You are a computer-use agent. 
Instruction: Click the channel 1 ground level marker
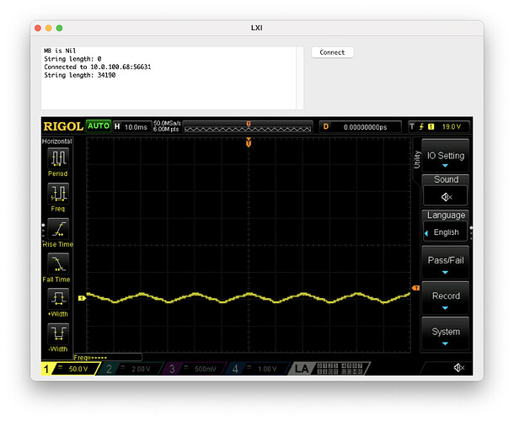[81, 298]
